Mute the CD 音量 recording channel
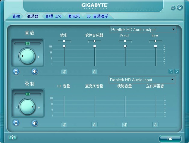Viewport: 189px width, 143px height. [64, 125]
